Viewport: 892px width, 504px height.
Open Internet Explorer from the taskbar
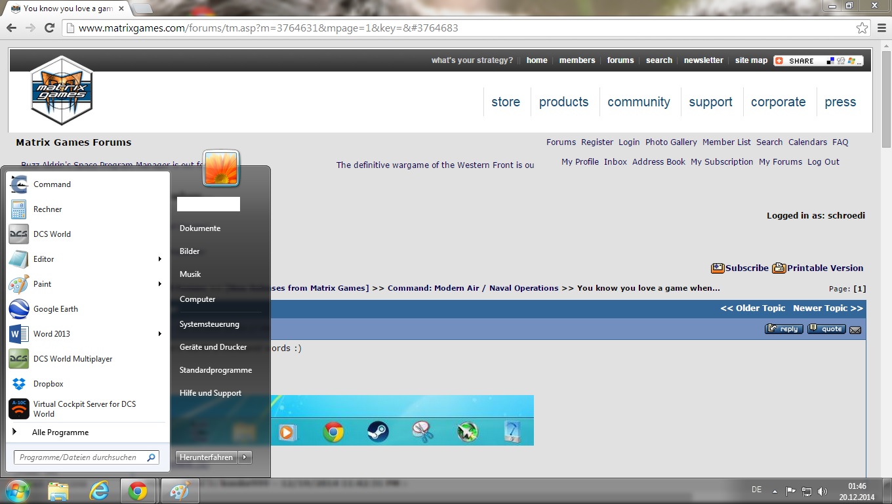(x=98, y=491)
